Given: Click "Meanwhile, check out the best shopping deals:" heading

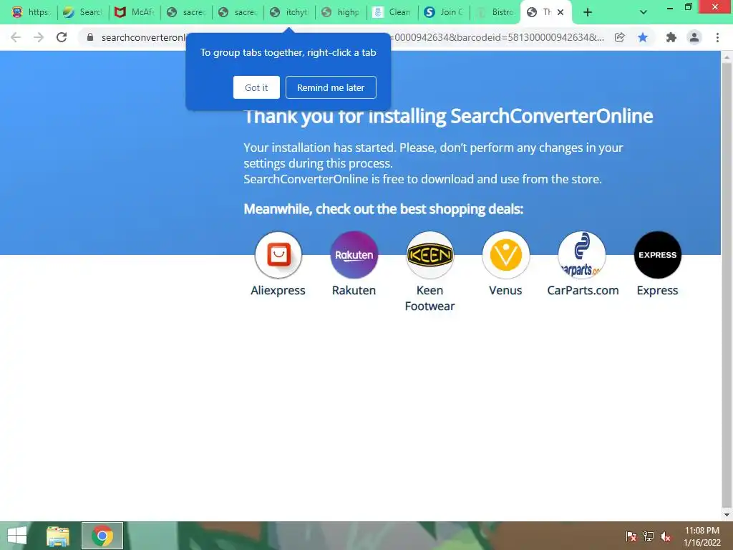Looking at the screenshot, I should click(x=384, y=209).
